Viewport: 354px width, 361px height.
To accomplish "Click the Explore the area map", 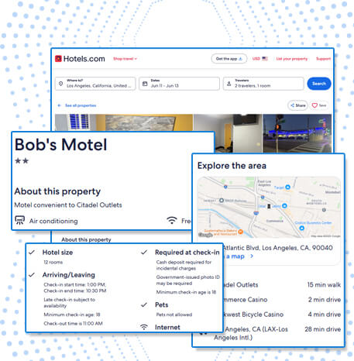I will tap(269, 207).
